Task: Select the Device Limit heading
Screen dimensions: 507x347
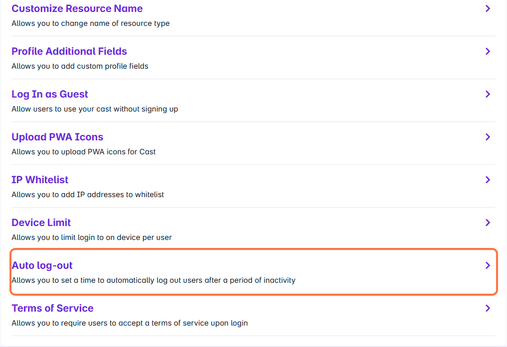Action: (41, 223)
